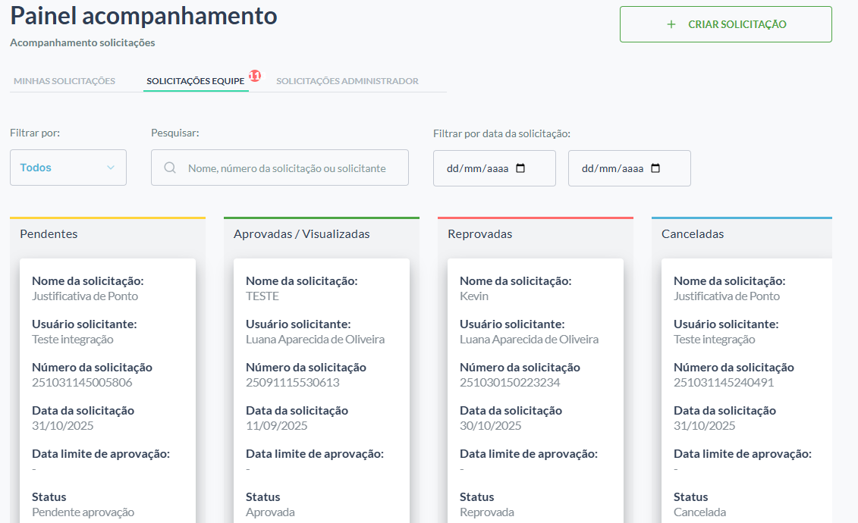This screenshot has height=523, width=858.
Task: Click the red notification badge on Solicitações Equipe
Action: pos(255,75)
